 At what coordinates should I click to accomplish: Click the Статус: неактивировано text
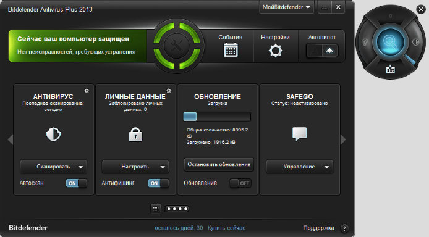pyautogui.click(x=300, y=104)
